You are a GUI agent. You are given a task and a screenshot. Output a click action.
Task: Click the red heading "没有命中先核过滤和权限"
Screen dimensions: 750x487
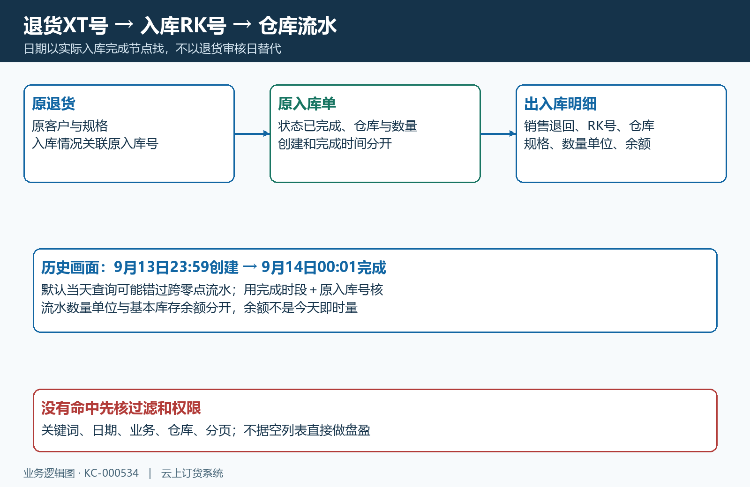(x=121, y=408)
